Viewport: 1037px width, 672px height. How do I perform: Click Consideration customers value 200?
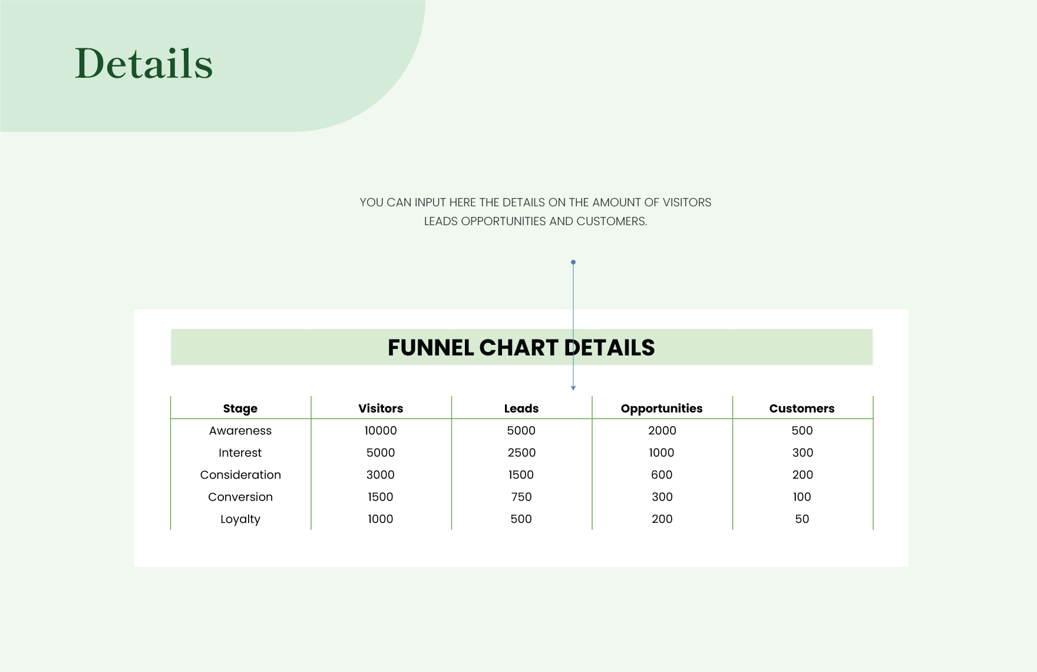coord(802,475)
